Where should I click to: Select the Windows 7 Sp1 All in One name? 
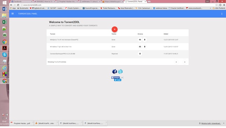click(61, 47)
